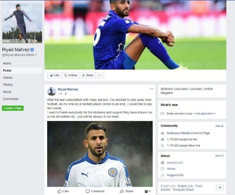Share the page from the cover bar
The width and height of the screenshot is (235, 195).
(87, 75)
